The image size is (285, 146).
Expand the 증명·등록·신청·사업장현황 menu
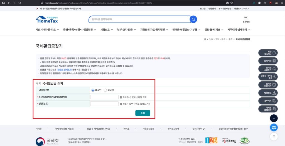[x=80, y=30]
